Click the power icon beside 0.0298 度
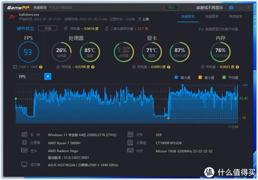 (58, 67)
